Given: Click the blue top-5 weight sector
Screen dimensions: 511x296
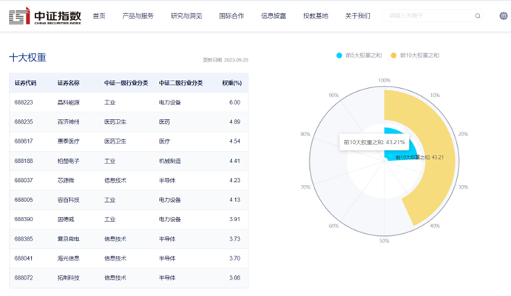Looking at the screenshot, I should (x=399, y=144).
